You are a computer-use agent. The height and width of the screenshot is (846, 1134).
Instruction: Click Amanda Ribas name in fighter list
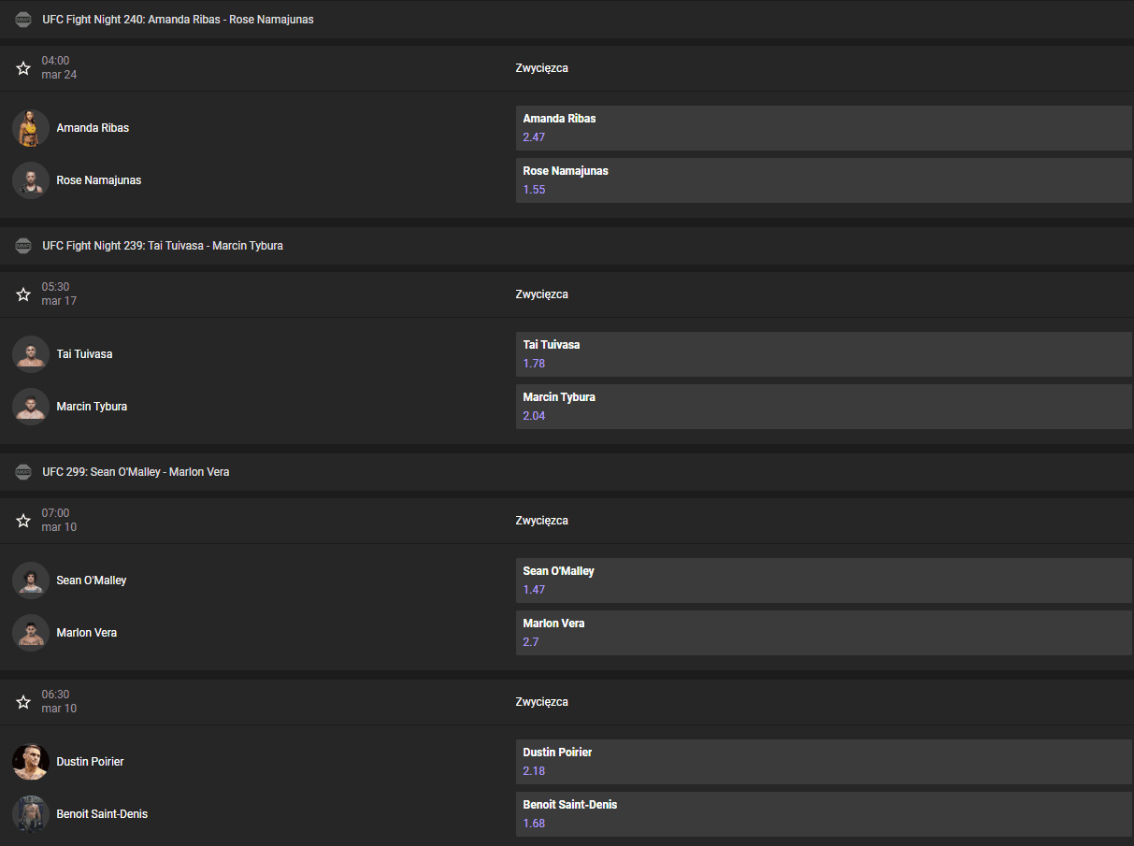[x=93, y=128]
